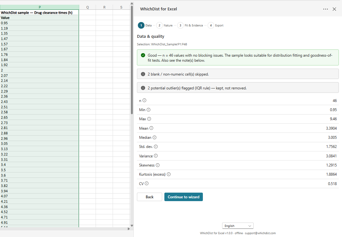Click the Skewness value 1.2915
Screen dimensions: 342x237
pyautogui.click(x=331, y=165)
